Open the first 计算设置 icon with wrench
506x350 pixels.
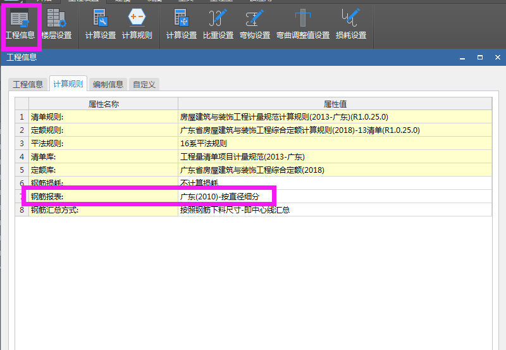point(101,24)
